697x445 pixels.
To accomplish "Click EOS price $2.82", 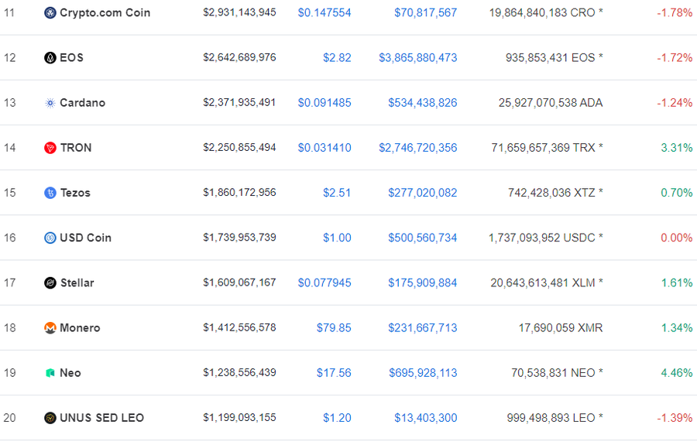I will [337, 58].
